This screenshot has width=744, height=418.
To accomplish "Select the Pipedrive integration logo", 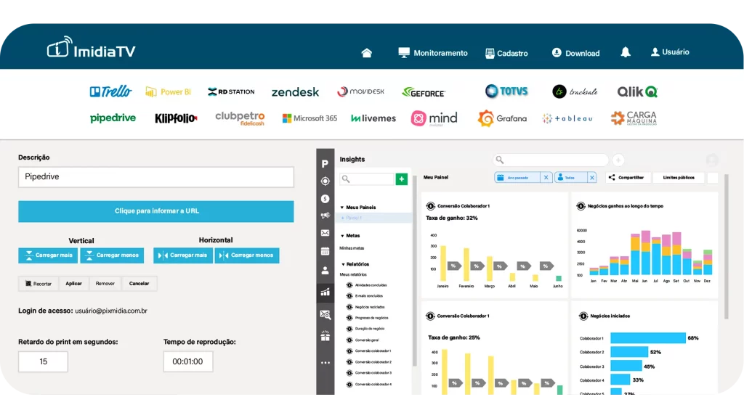I will 113,118.
